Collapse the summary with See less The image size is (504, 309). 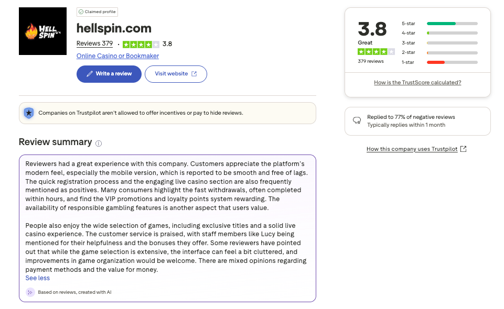pyautogui.click(x=38, y=278)
